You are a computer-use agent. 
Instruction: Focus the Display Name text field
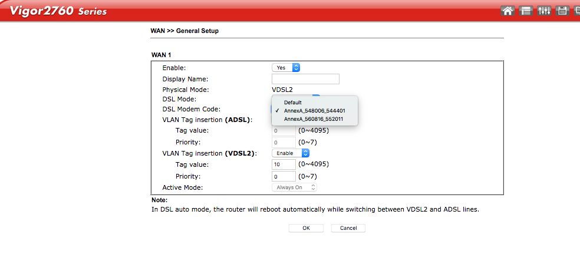tap(305, 79)
